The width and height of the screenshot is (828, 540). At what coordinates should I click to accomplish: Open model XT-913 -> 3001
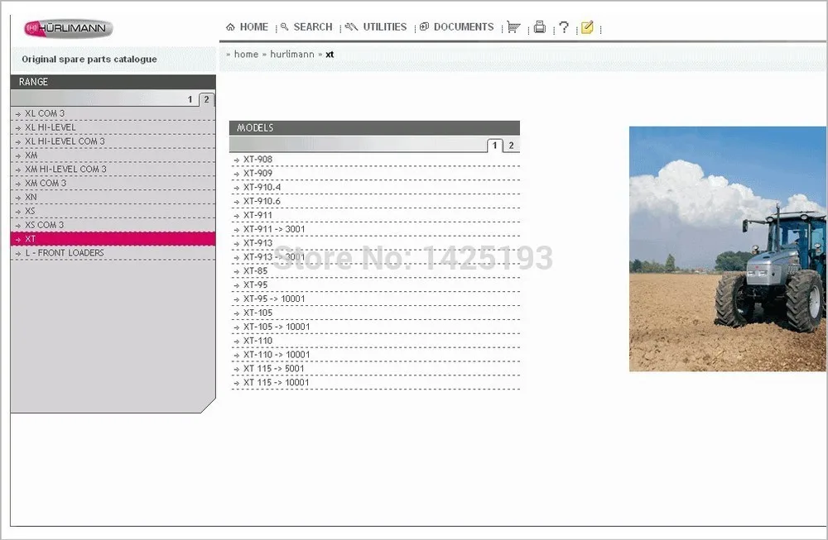tap(375, 257)
